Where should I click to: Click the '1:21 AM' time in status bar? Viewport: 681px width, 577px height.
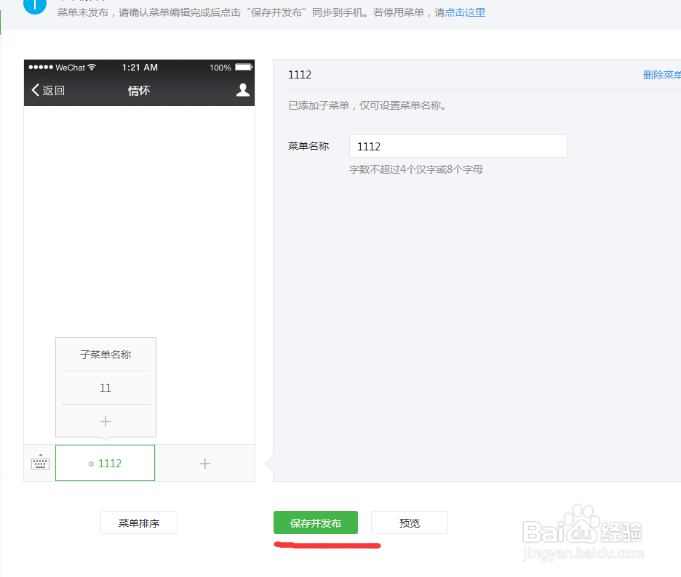coord(140,68)
